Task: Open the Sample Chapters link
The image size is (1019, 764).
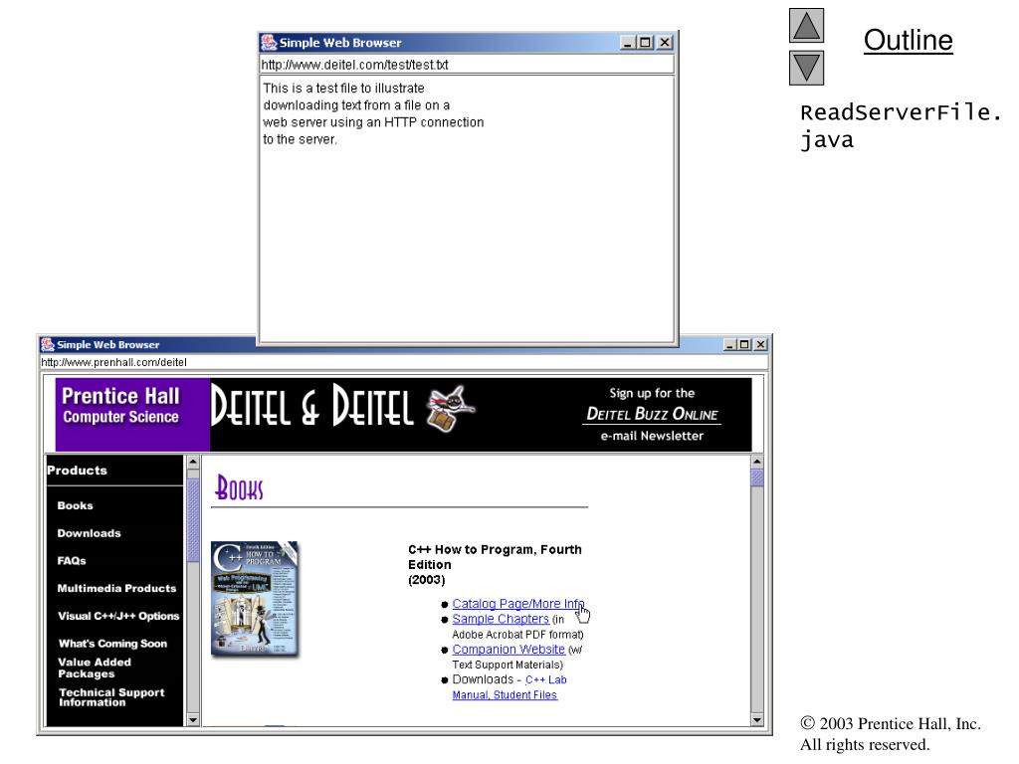Action: (501, 619)
